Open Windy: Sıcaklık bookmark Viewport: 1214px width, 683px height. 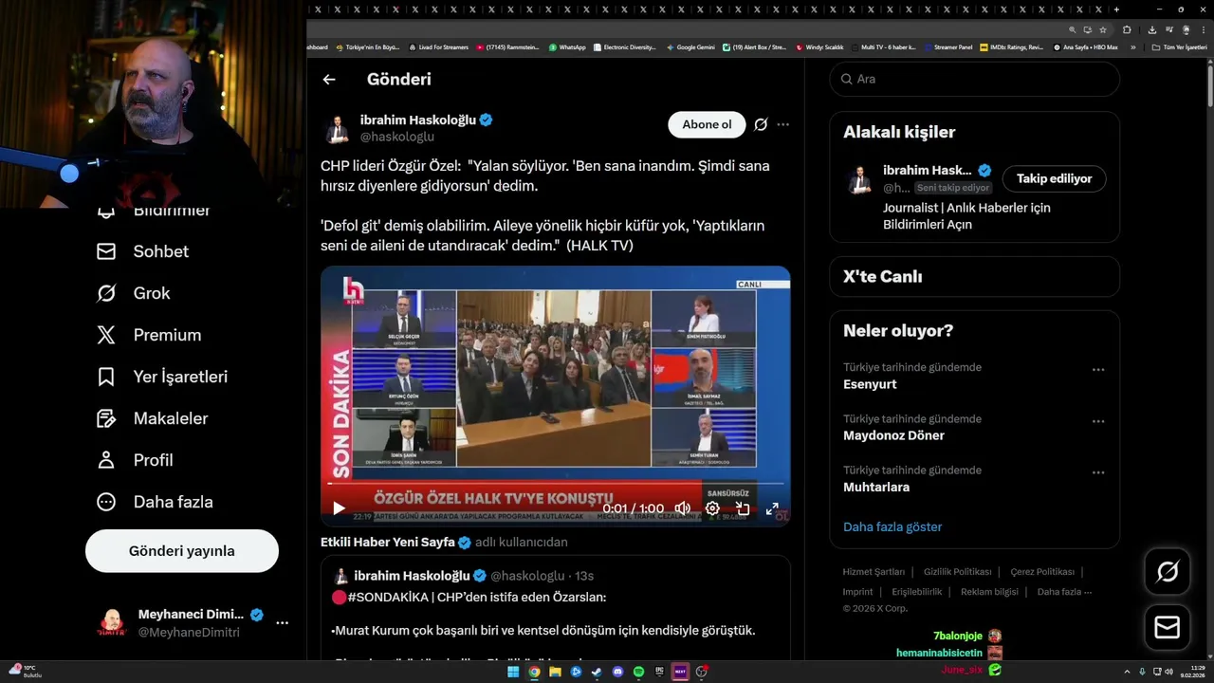[819, 46]
